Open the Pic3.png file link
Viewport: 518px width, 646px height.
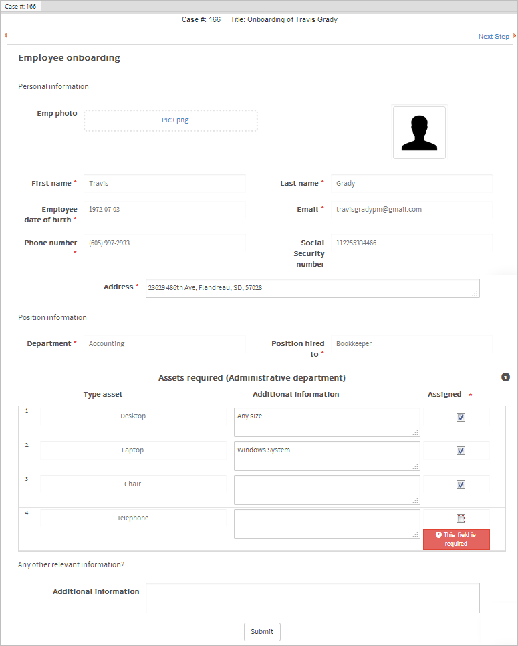tap(170, 120)
